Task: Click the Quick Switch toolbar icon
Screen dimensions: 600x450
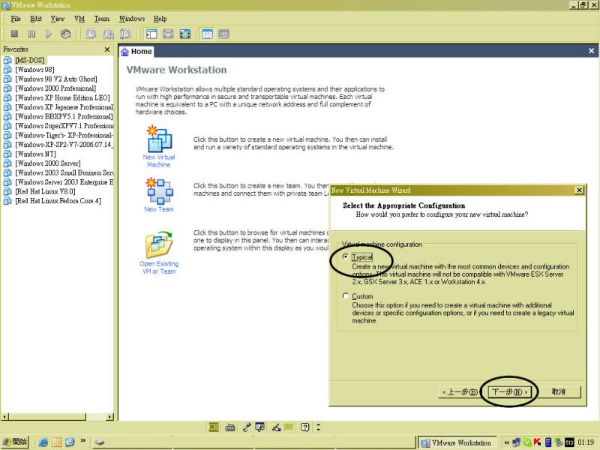Action: pyautogui.click(x=168, y=34)
